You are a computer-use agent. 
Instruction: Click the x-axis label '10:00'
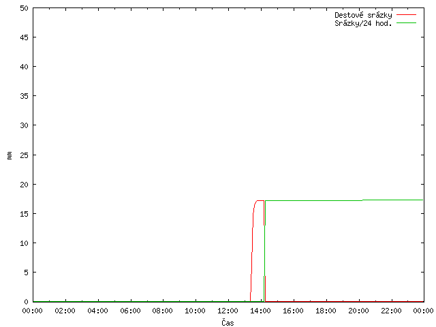pos(196,311)
